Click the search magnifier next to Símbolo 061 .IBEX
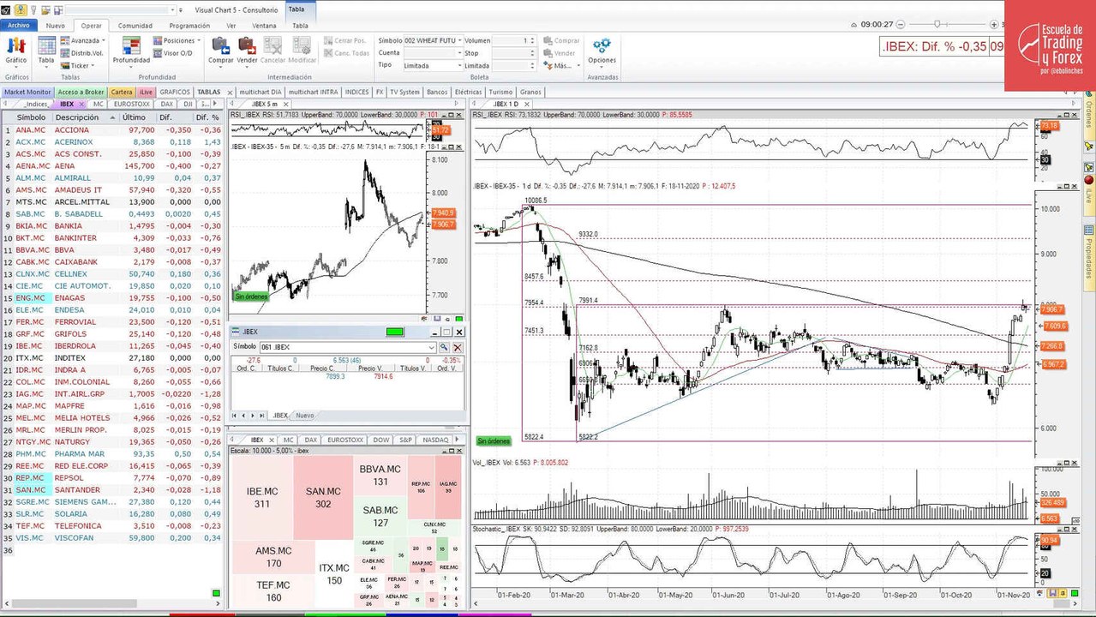This screenshot has height=617, width=1096. point(444,347)
